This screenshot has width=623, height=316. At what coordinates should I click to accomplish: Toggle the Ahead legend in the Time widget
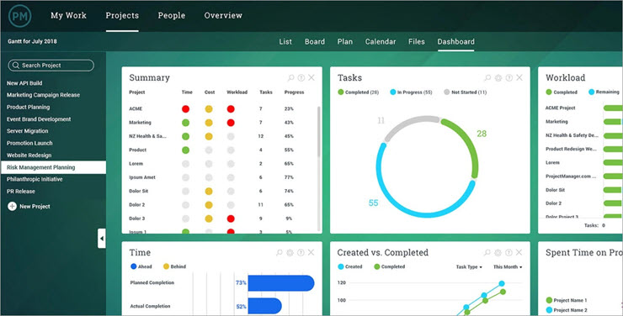141,266
